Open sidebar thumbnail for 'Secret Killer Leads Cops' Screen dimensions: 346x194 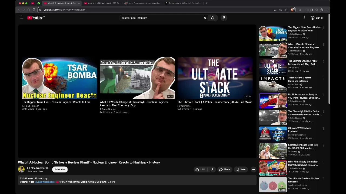pos(273,151)
